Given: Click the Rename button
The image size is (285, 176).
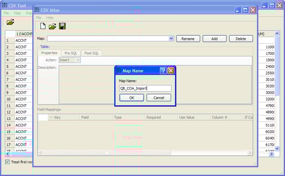Looking at the screenshot, I should 188,39.
